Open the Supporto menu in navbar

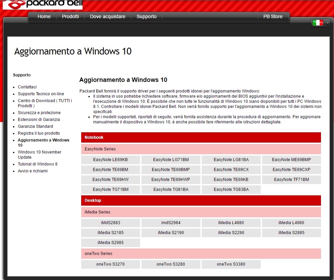[x=147, y=16]
